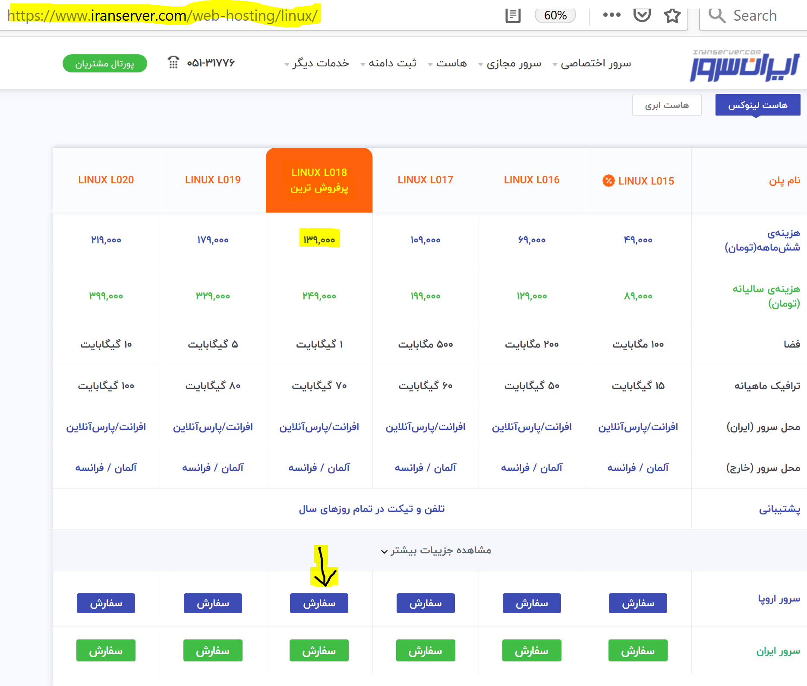807x686 pixels.
Task: Click the سرور اروپا row label
Action: (x=779, y=599)
